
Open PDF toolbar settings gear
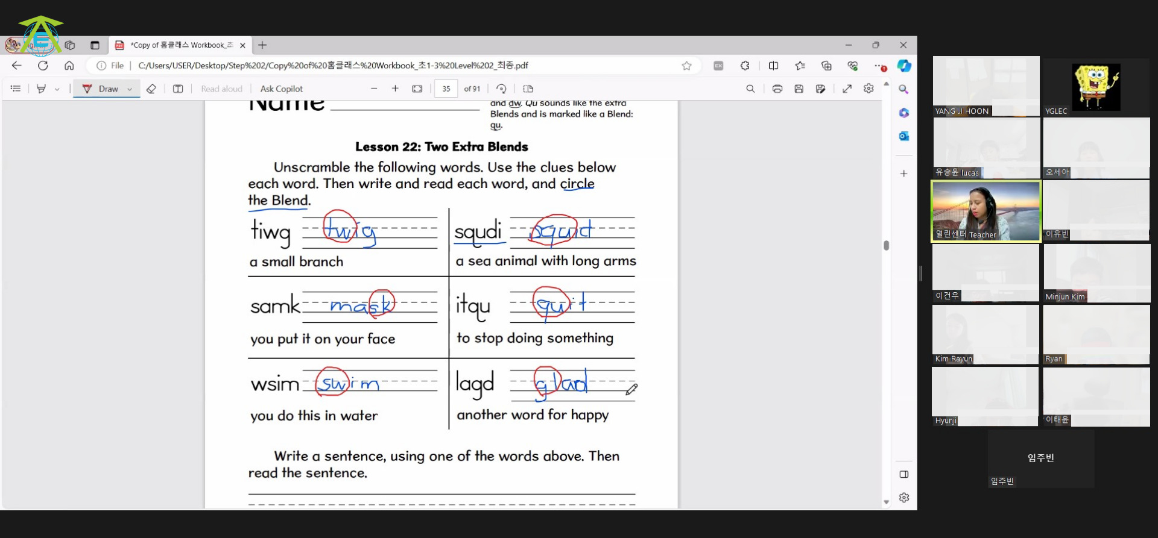coord(868,89)
